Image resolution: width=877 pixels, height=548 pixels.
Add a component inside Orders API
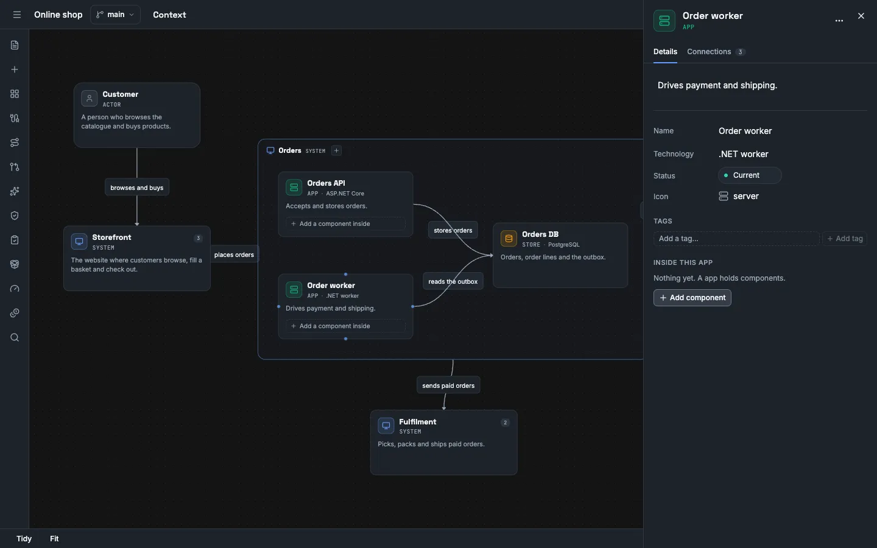[x=345, y=223]
